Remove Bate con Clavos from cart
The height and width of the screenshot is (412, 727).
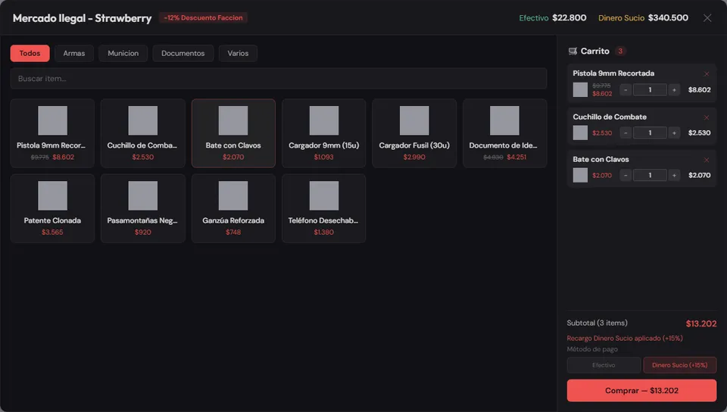pos(706,160)
